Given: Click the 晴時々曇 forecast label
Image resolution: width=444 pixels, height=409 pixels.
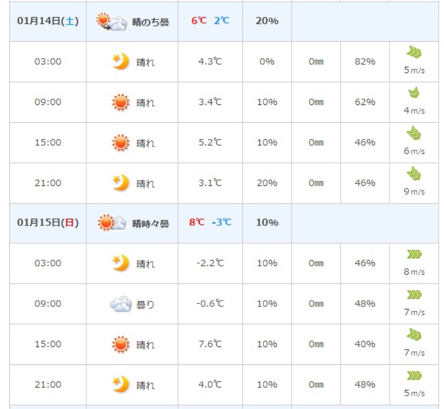Looking at the screenshot, I should coord(151,224).
